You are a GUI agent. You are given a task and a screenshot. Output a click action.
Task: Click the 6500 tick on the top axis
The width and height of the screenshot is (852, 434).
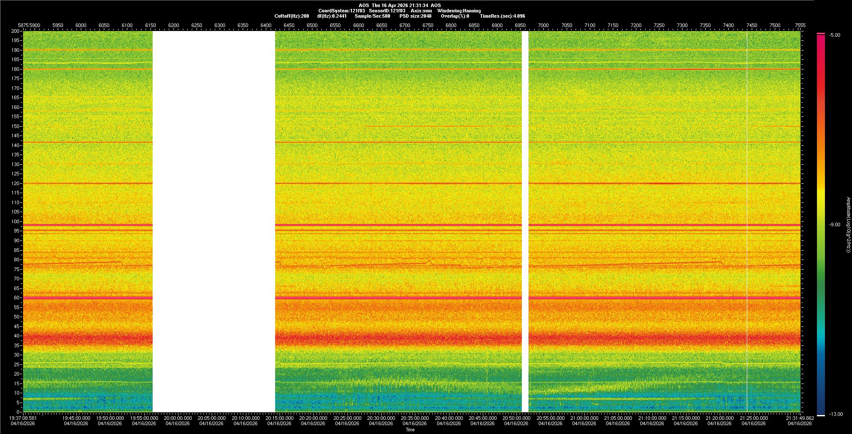click(x=312, y=25)
